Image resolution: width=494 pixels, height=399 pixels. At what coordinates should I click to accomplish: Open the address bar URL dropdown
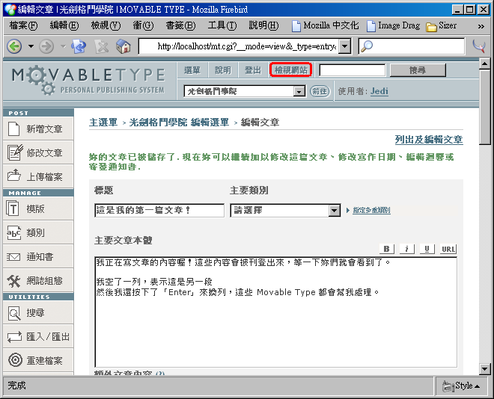(345, 47)
